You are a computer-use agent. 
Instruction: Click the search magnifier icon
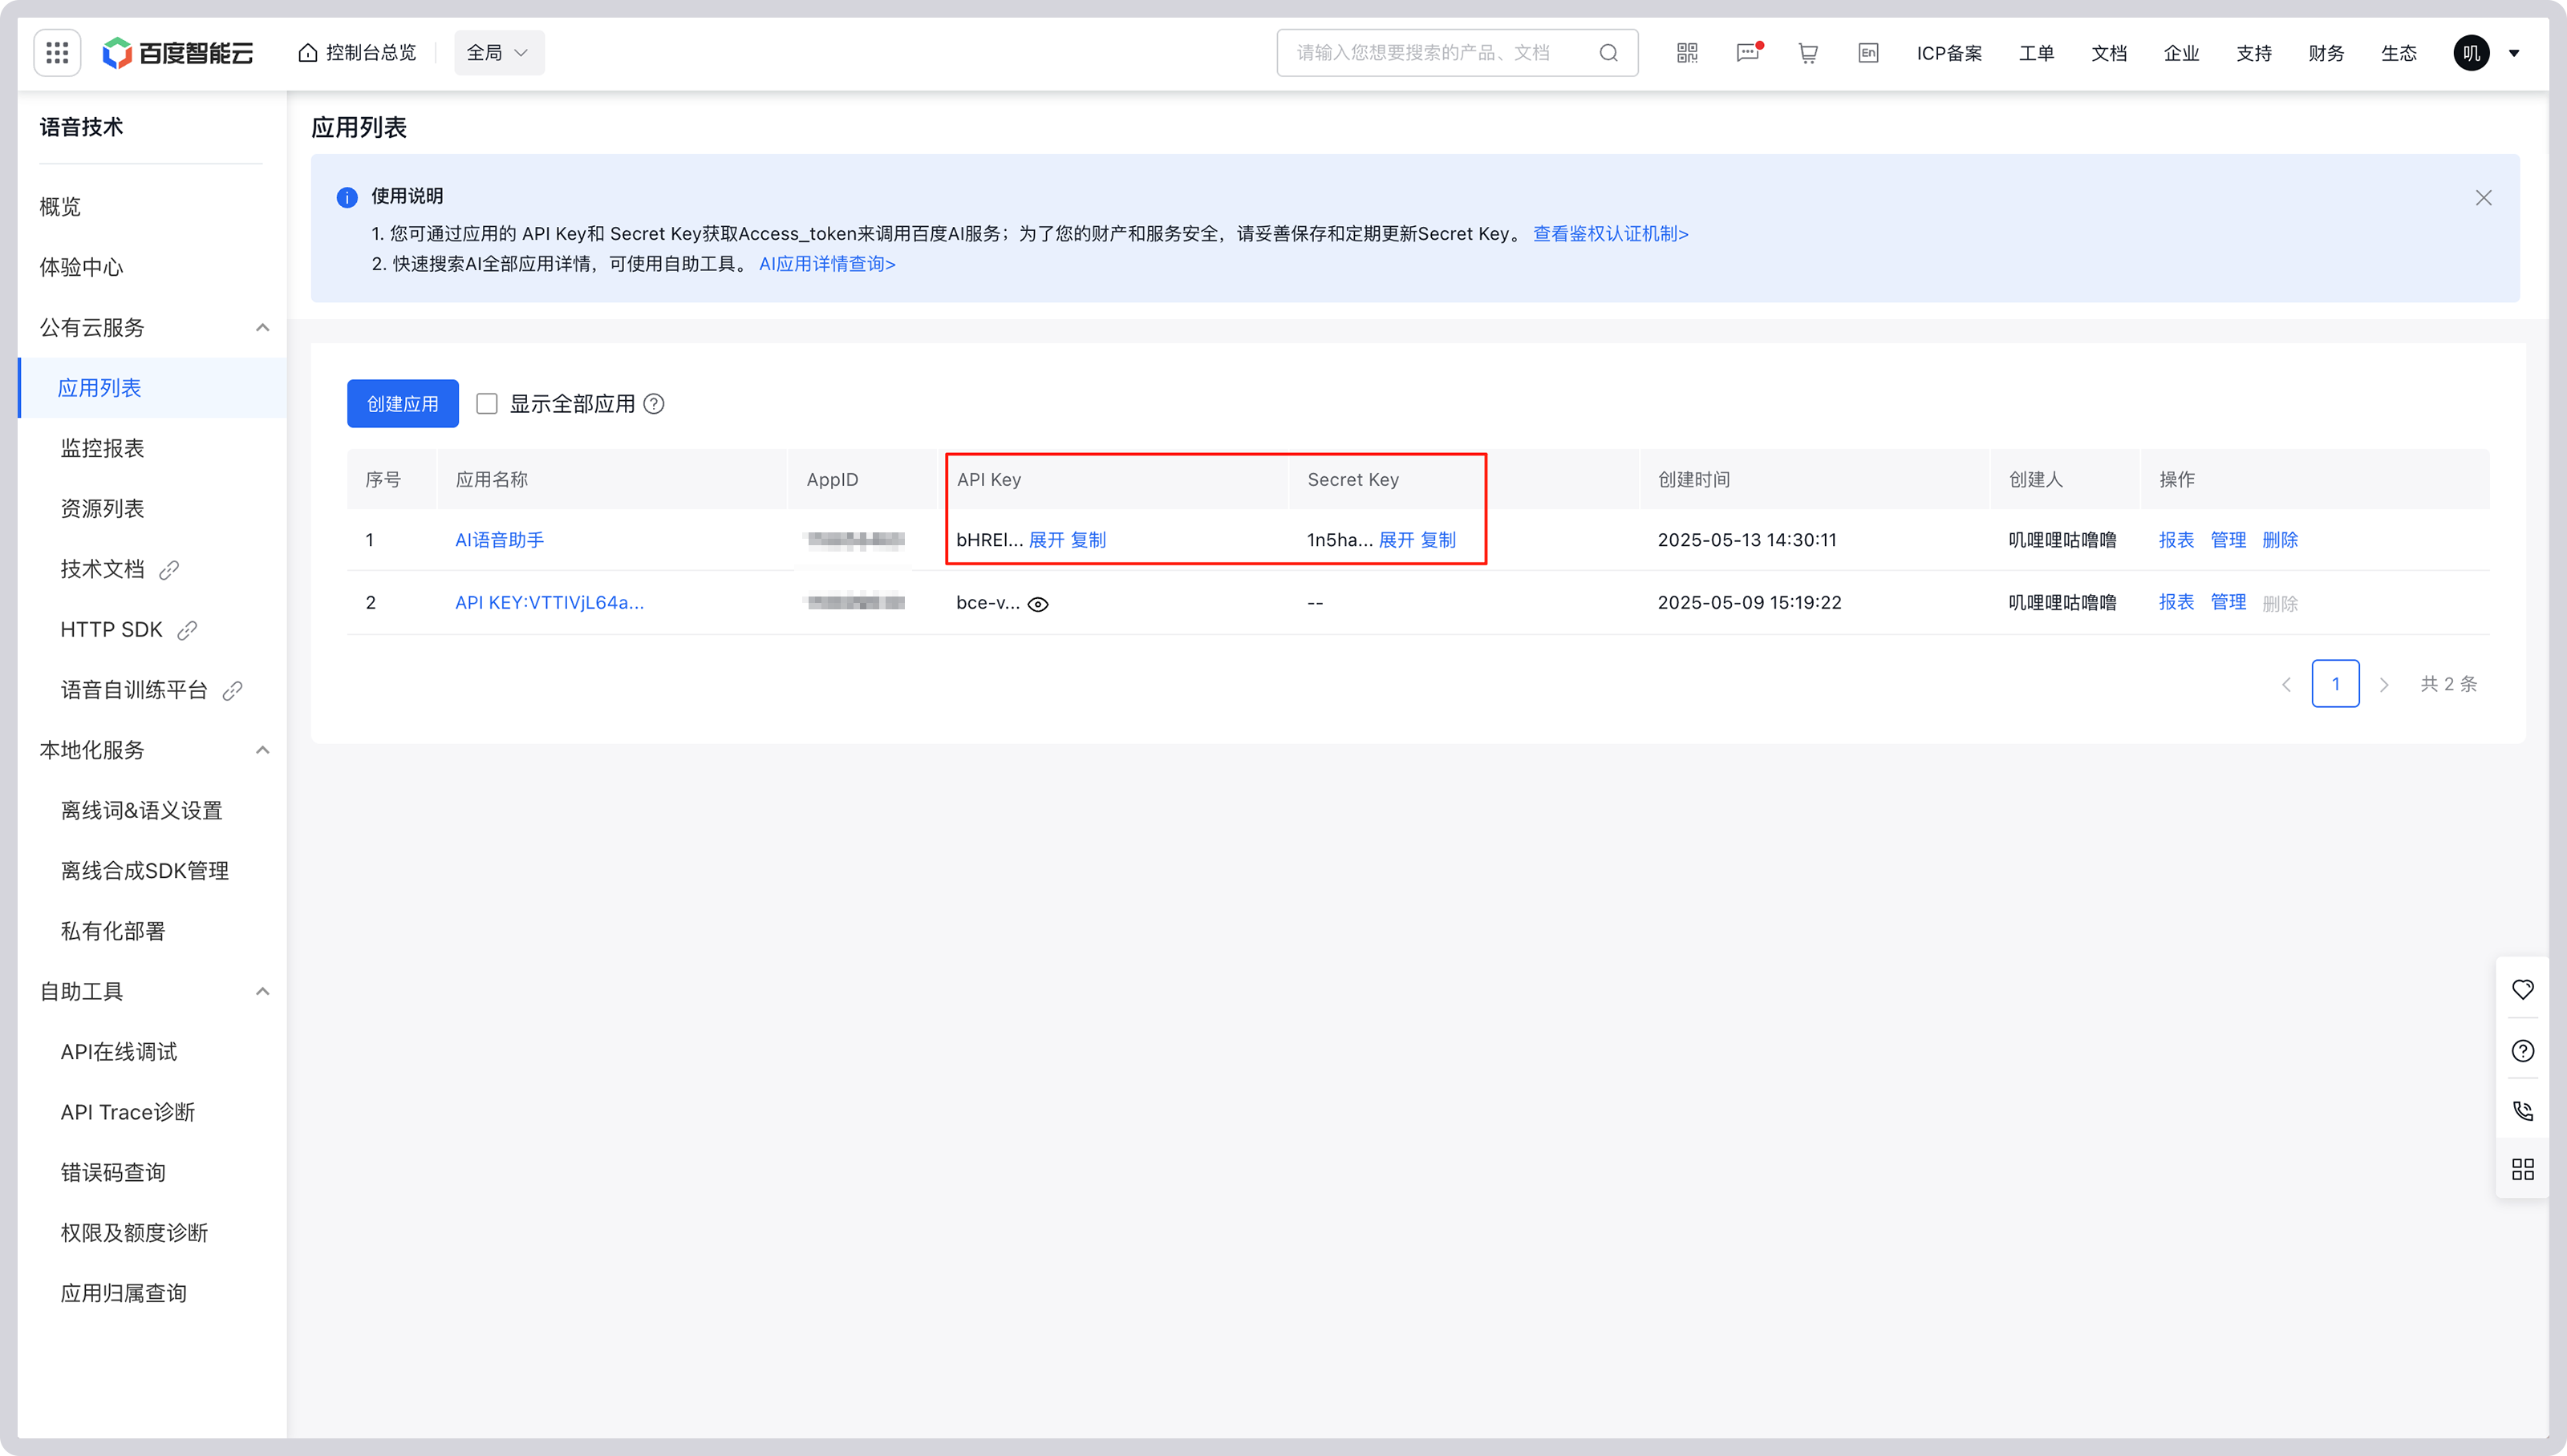[x=1608, y=53]
